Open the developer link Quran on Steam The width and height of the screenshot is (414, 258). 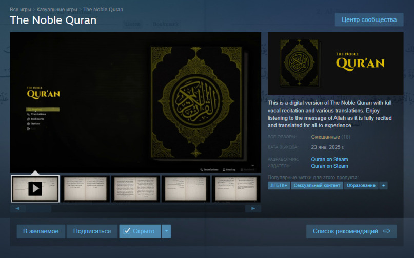[x=329, y=159]
